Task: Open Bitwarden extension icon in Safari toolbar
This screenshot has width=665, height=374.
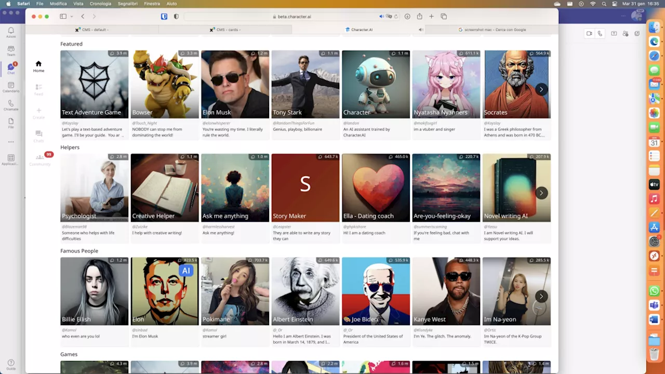Action: point(164,17)
